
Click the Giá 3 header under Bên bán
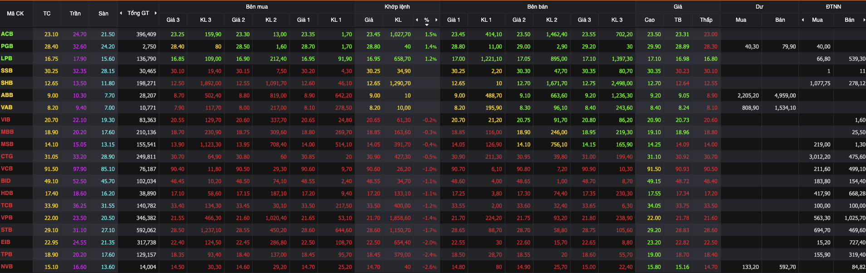click(x=584, y=20)
